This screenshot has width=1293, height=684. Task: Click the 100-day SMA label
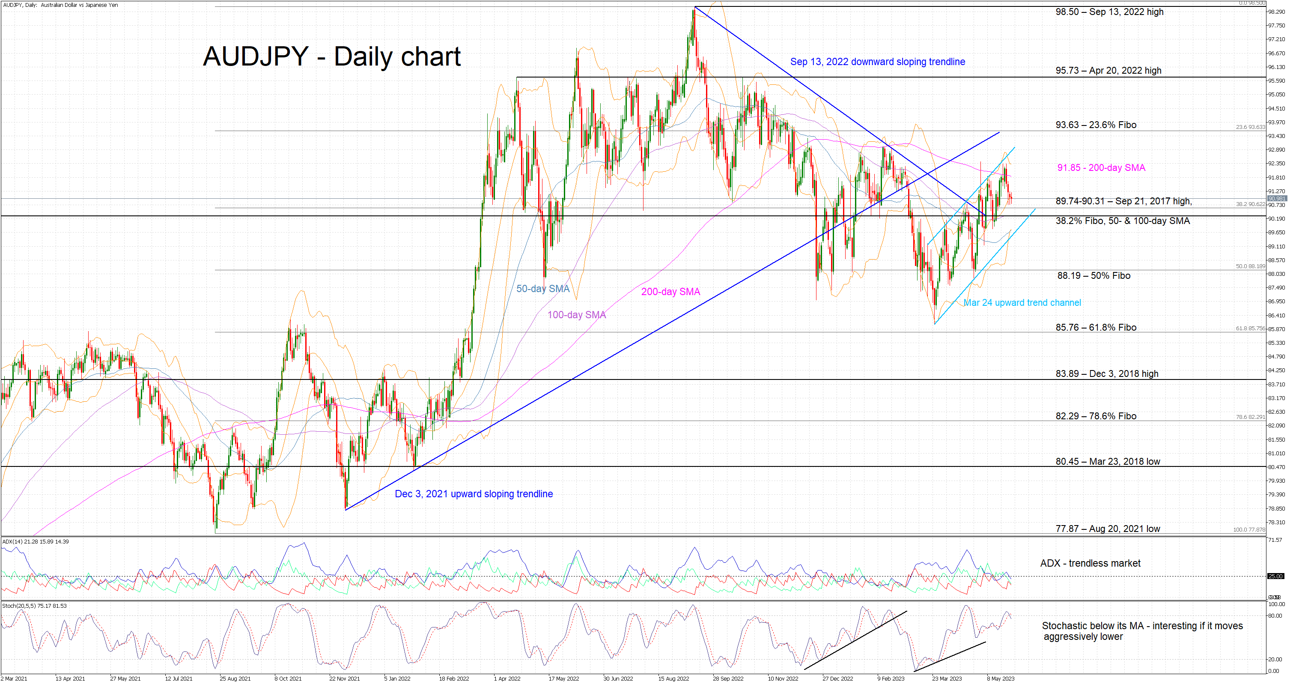[x=576, y=315]
